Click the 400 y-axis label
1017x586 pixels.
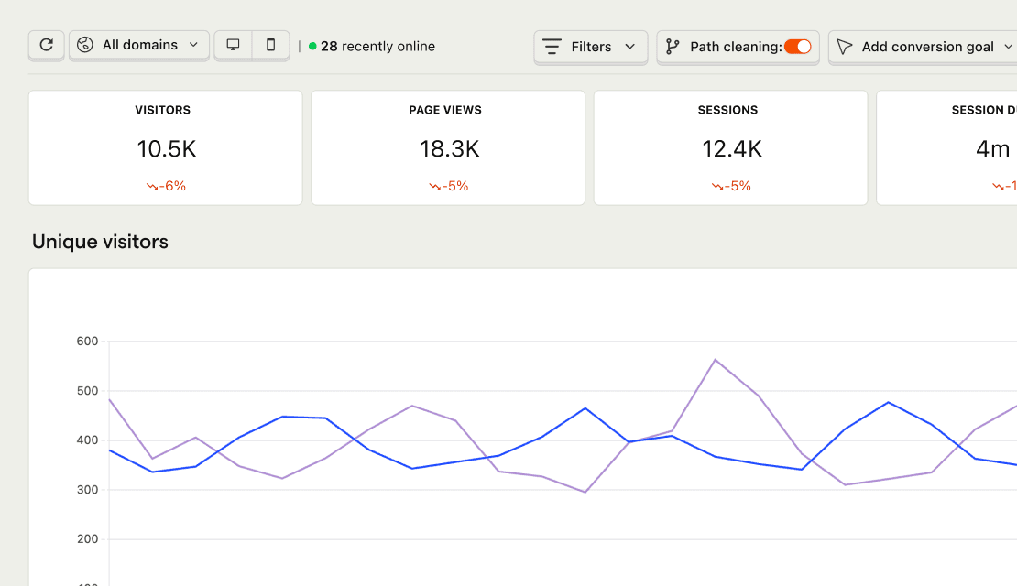88,440
